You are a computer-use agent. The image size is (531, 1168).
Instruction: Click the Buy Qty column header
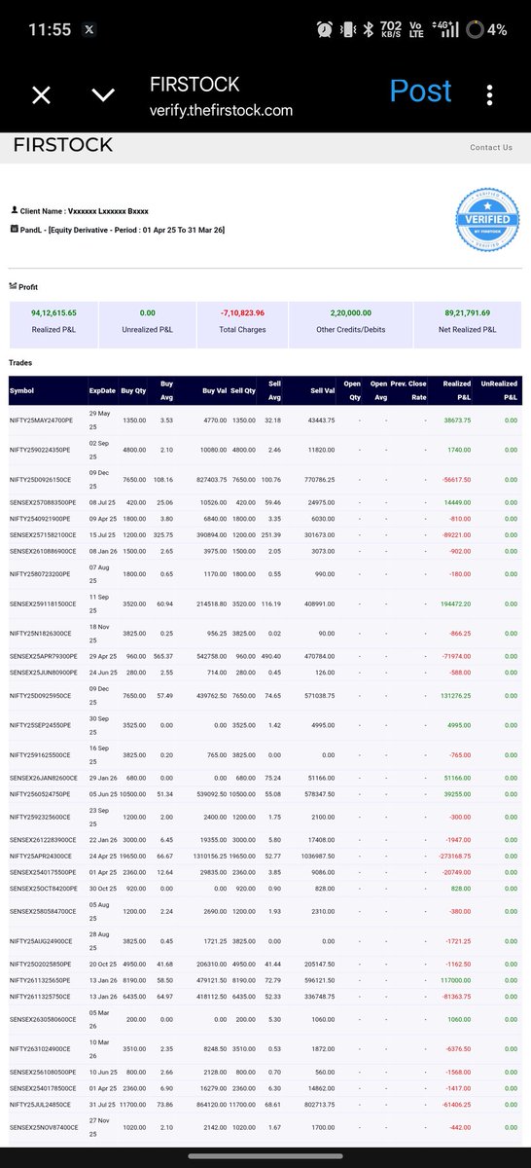[x=132, y=390]
